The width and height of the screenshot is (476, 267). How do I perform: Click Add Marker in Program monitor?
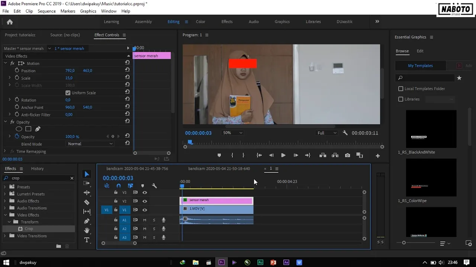(219, 155)
